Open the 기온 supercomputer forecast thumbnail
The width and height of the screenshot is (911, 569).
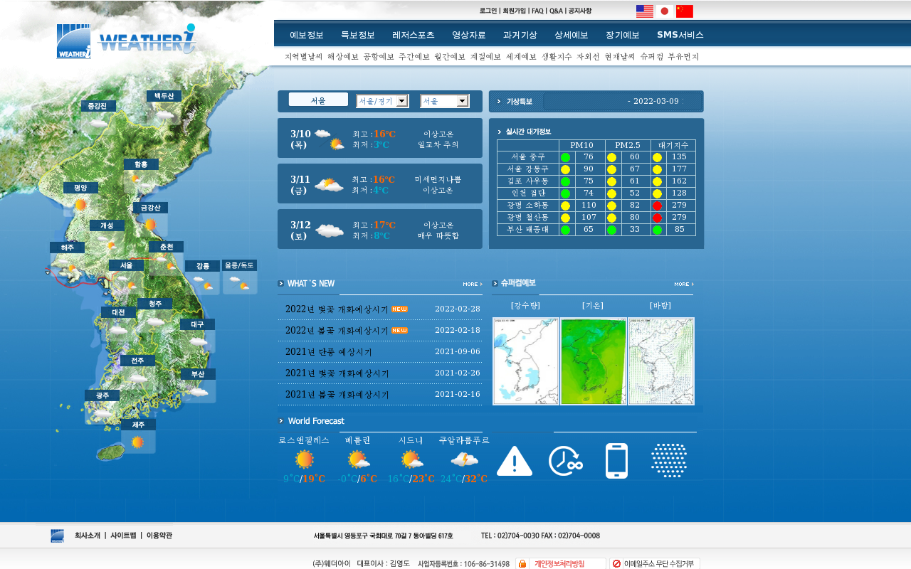tap(593, 361)
